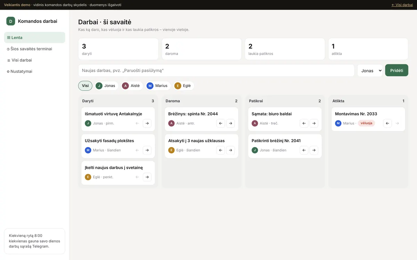Click Eglė's avatar on 'Įkelti naujus darbus' card
The height and width of the screenshot is (260, 417).
click(88, 177)
